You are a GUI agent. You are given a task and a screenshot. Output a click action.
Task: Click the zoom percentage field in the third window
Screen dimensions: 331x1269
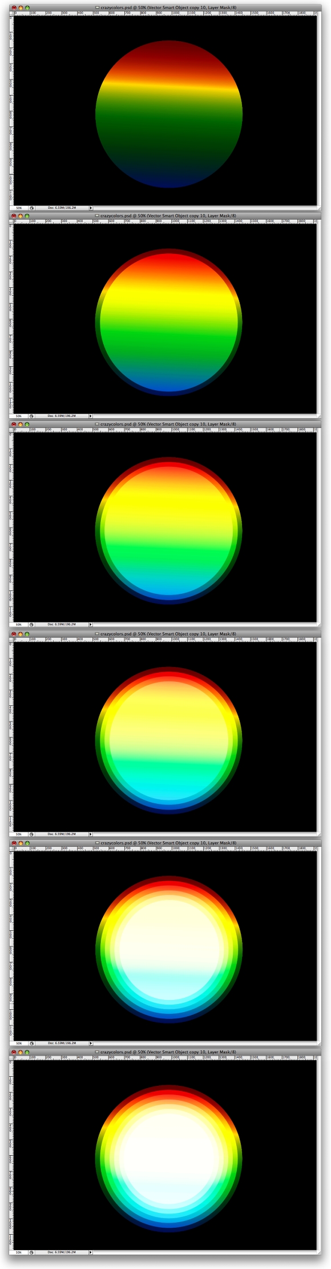tap(19, 624)
